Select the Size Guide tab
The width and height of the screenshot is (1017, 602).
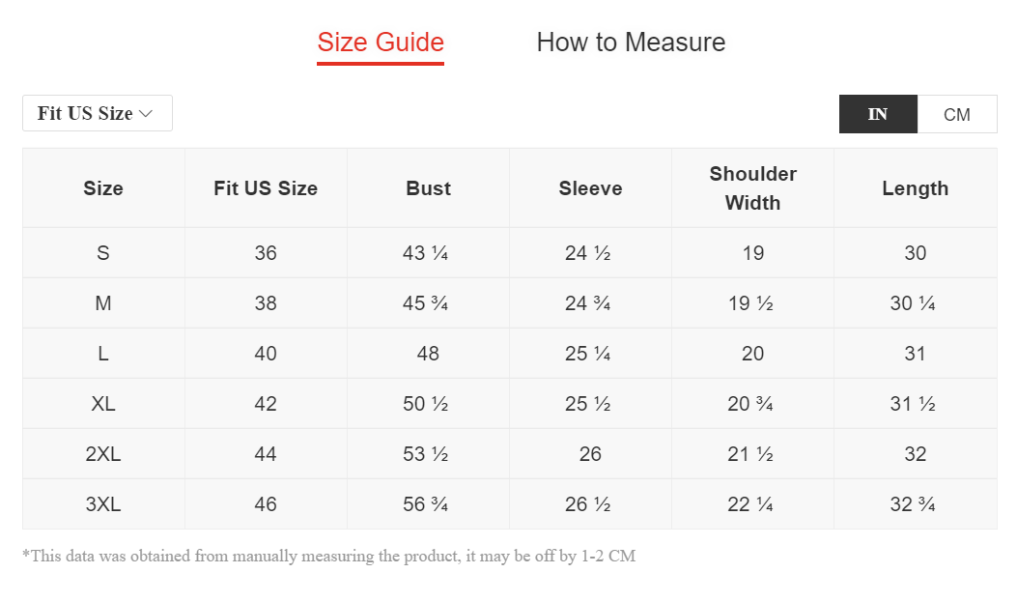(381, 43)
